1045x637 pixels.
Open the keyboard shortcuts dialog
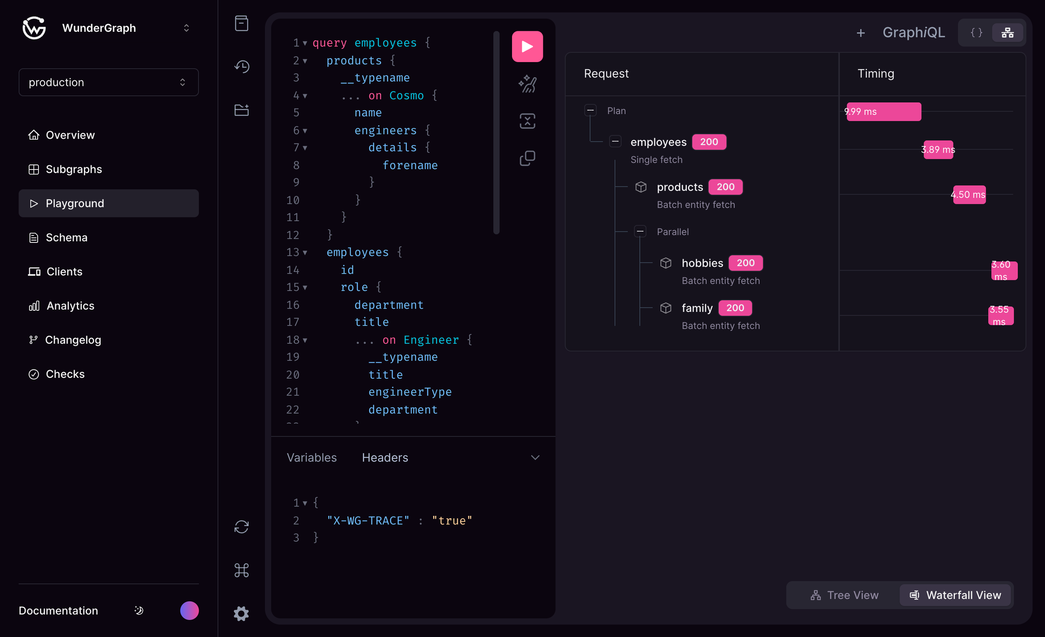tap(241, 570)
